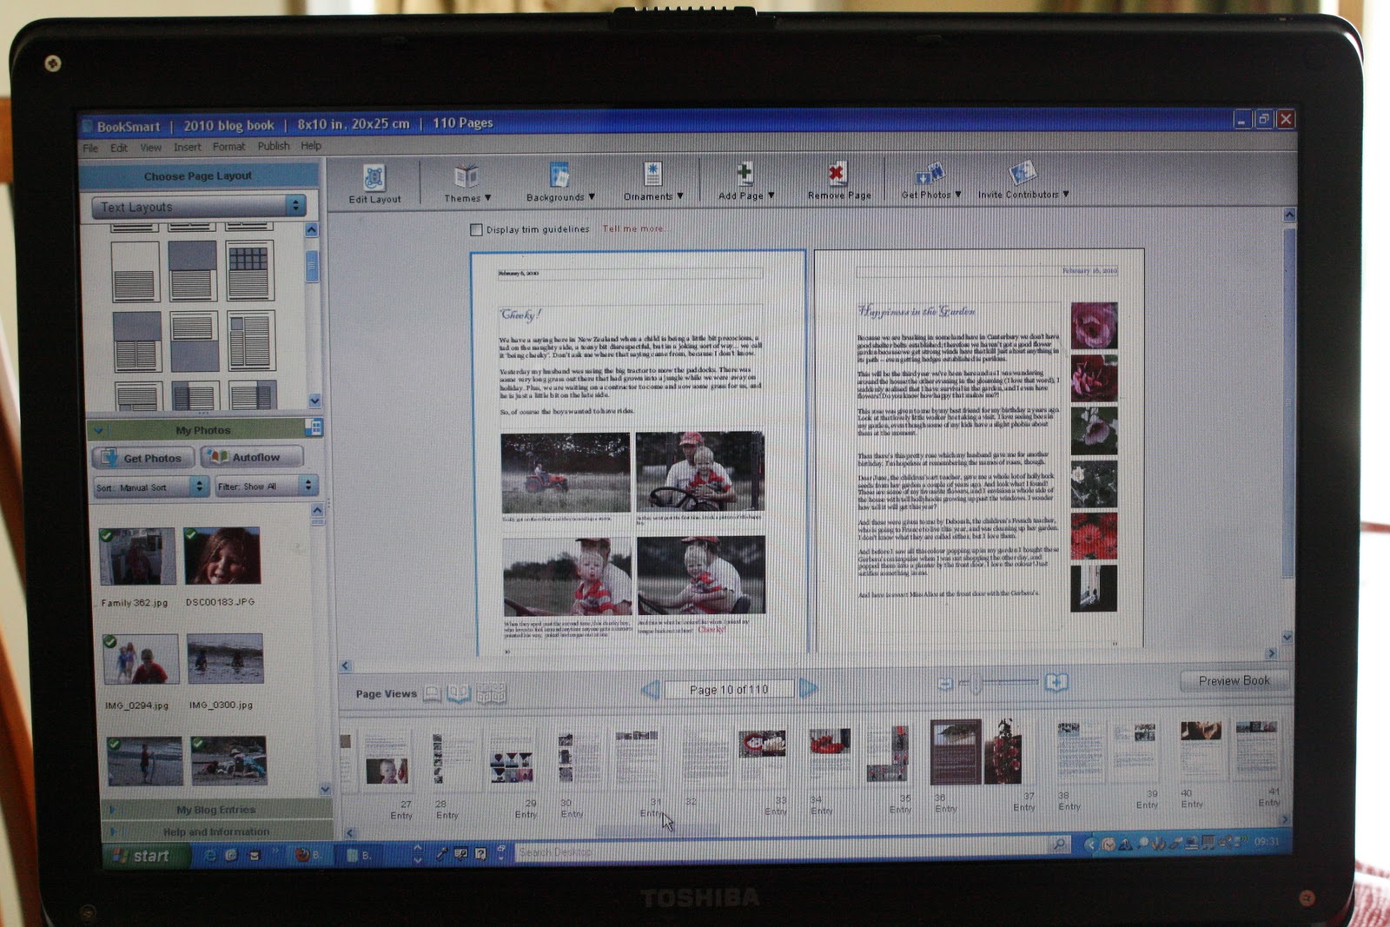Open the Insert menu
Viewport: 1390px width, 927px height.
pos(187,147)
